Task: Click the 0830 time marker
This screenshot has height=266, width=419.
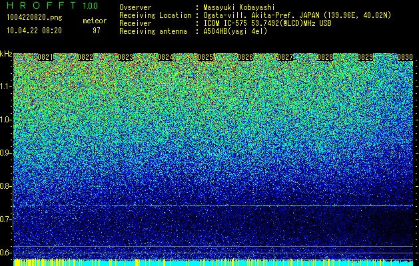Action: click(405, 57)
